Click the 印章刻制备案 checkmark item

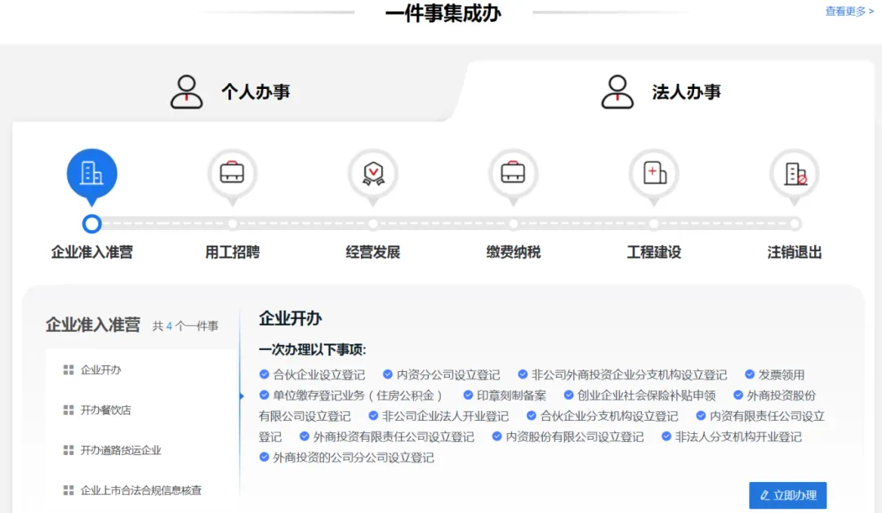(x=511, y=396)
